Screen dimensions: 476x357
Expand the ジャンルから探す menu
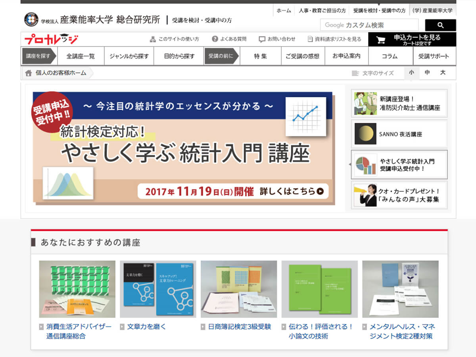click(x=129, y=56)
